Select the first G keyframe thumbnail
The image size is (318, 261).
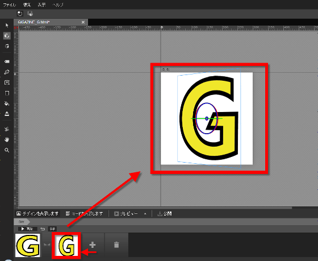[x=28, y=245]
